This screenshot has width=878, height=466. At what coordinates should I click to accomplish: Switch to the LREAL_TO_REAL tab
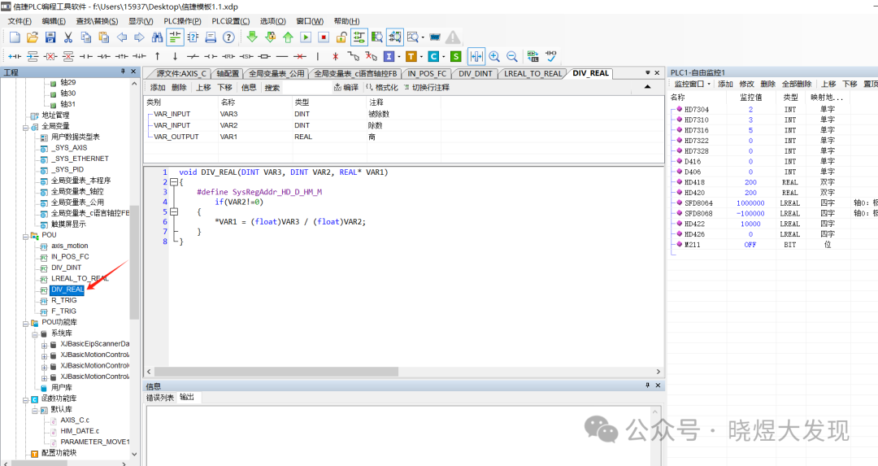pos(532,73)
